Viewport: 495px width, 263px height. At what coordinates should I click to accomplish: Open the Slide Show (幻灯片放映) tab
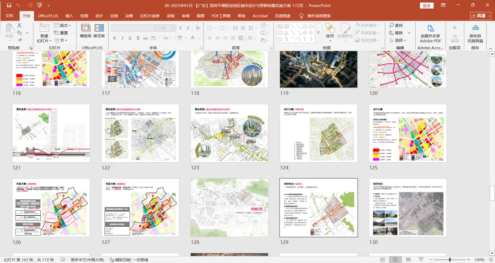click(150, 16)
